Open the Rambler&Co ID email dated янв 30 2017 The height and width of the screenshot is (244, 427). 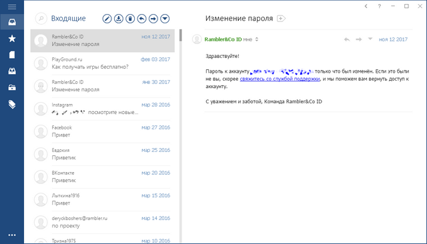[x=102, y=86]
